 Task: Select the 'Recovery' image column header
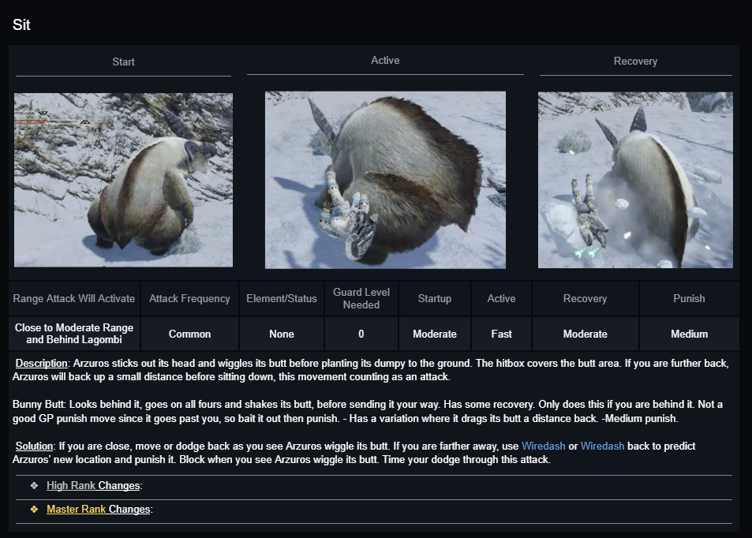tap(635, 62)
